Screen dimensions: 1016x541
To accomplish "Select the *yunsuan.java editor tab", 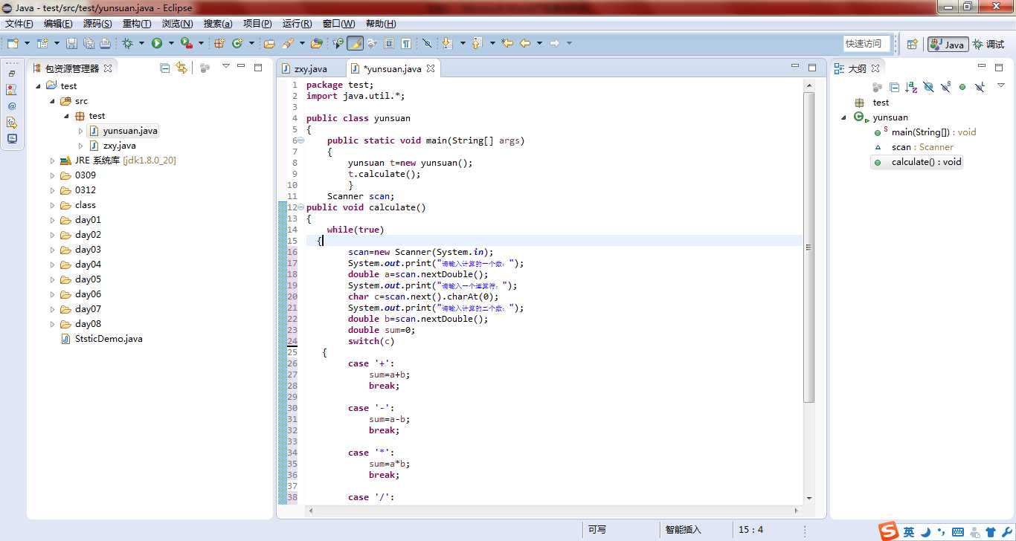I will [x=393, y=68].
